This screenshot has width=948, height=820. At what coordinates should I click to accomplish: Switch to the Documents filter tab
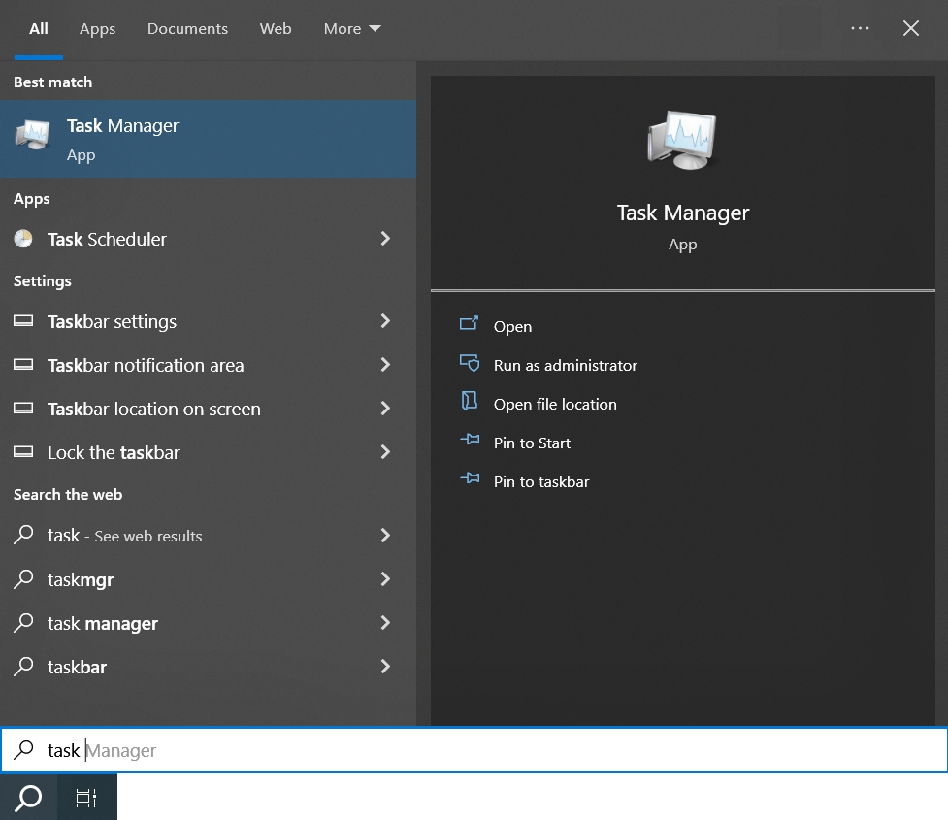(187, 29)
